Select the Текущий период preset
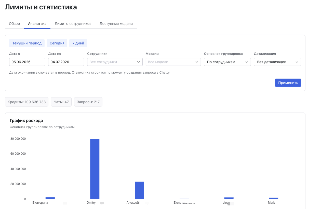 [27, 43]
